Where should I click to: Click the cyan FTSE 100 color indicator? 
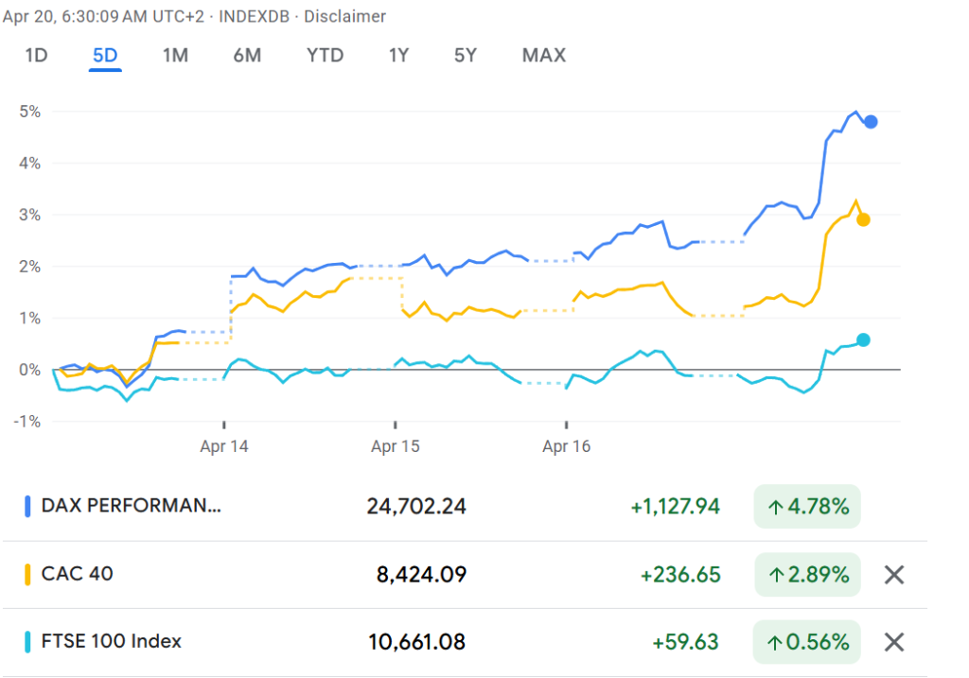click(x=27, y=642)
